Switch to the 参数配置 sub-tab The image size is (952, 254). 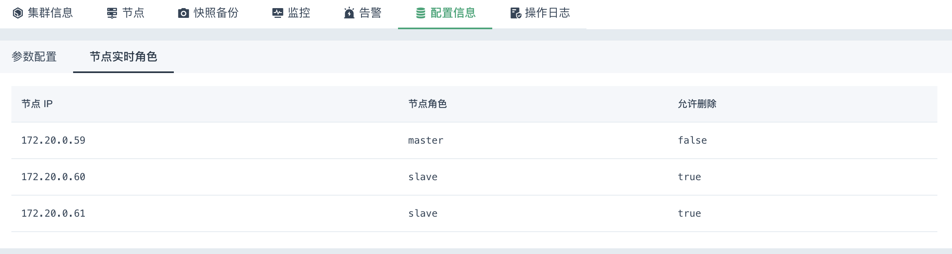pyautogui.click(x=34, y=57)
